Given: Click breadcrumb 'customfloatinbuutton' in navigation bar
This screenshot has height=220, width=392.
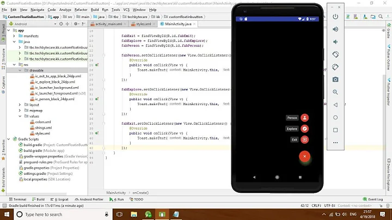Looking at the screenshot, I should (186, 17).
